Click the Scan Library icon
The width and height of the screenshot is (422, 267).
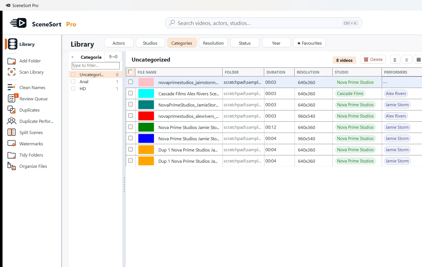tap(12, 72)
